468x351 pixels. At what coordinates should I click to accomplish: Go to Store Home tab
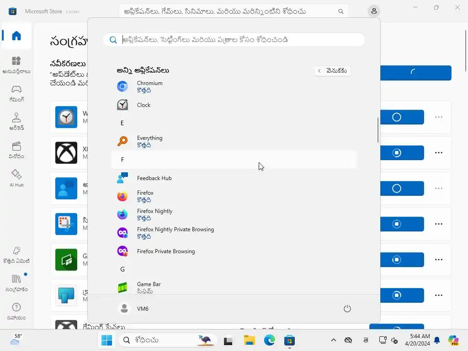click(16, 36)
